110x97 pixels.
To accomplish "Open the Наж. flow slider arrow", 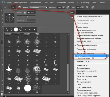I will pos(83,7).
